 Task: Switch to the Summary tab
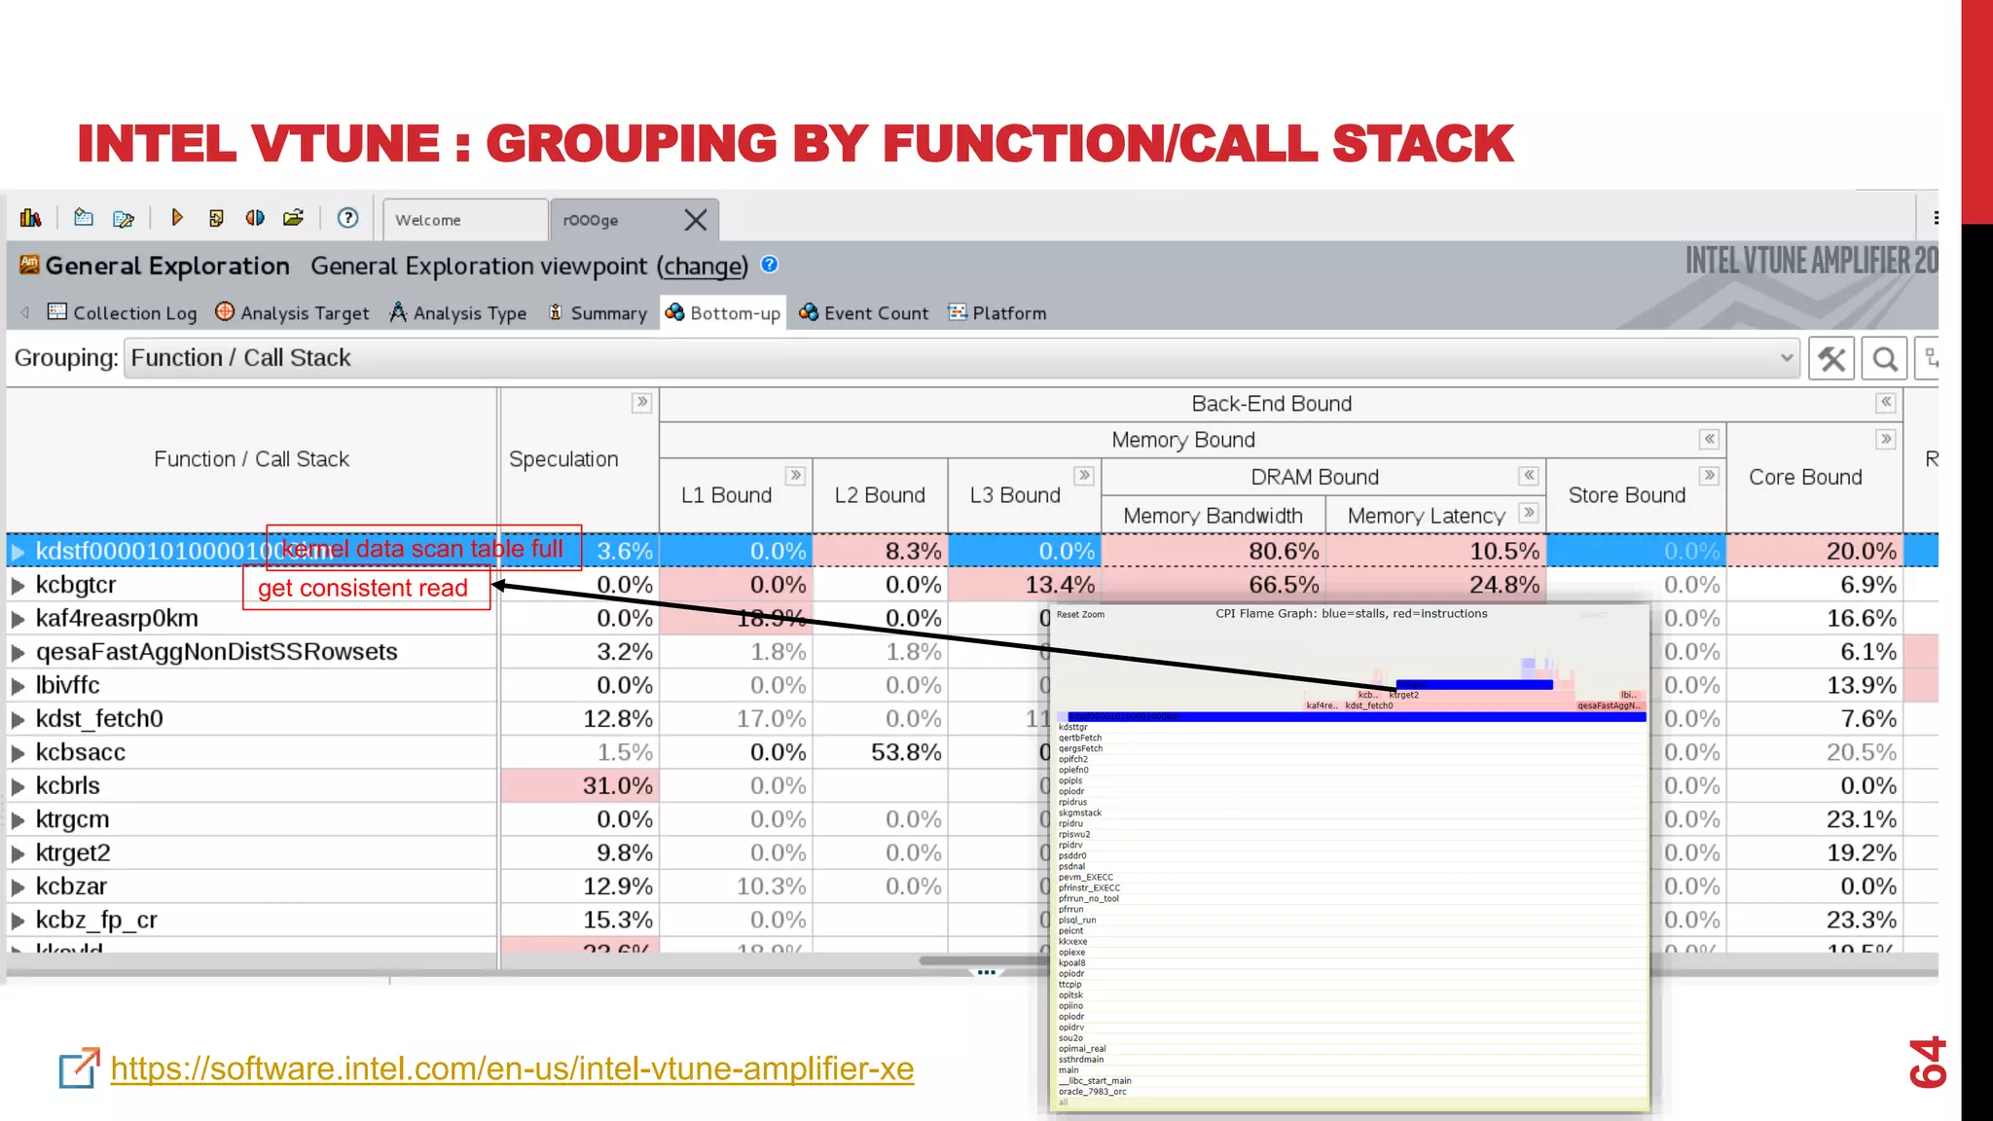pos(598,312)
